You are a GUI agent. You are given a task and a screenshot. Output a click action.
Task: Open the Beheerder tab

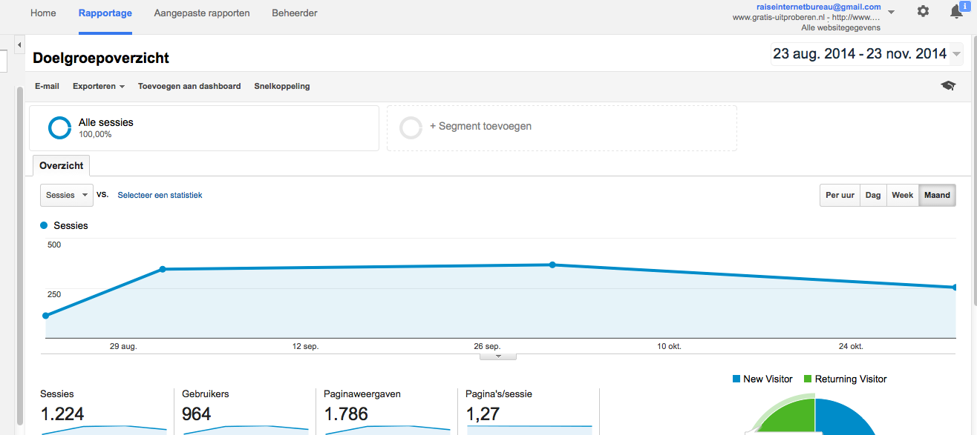click(x=295, y=13)
